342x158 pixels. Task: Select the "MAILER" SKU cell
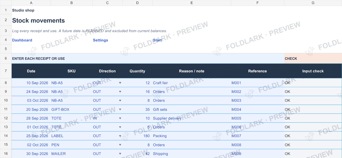point(72,154)
